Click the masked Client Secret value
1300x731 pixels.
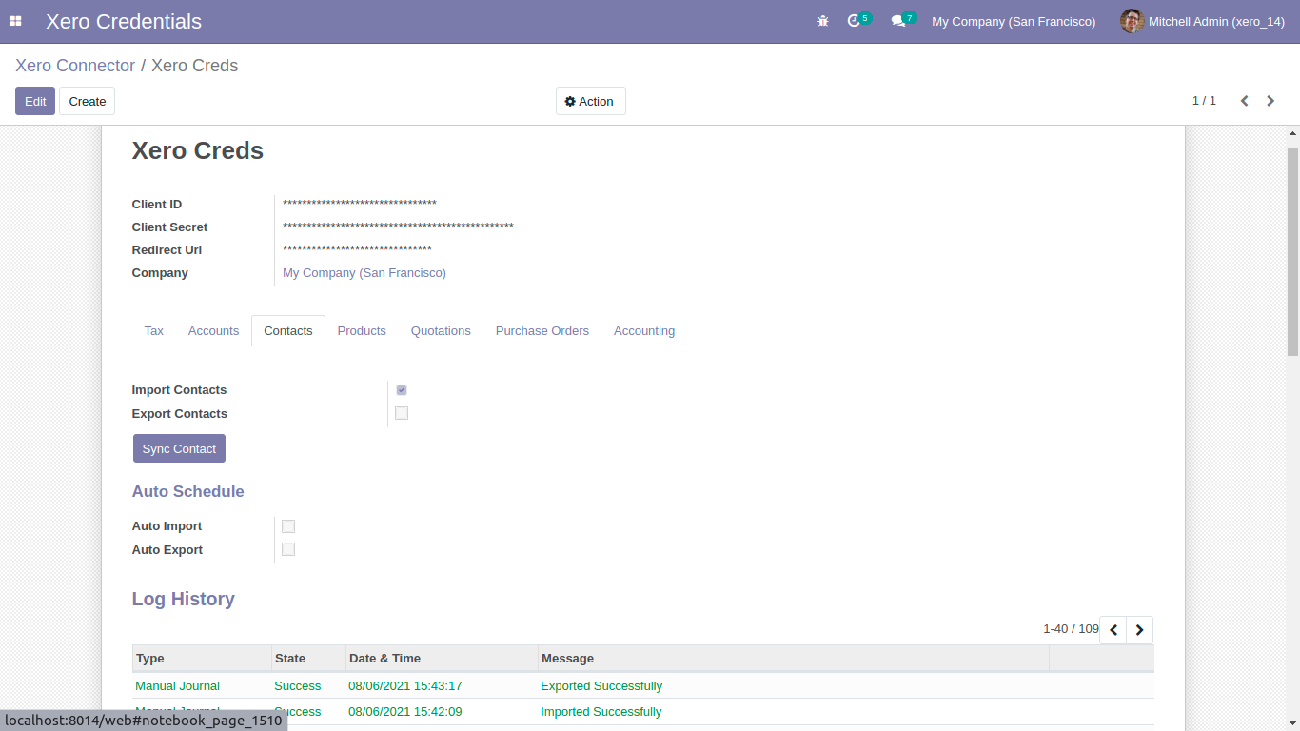point(398,227)
